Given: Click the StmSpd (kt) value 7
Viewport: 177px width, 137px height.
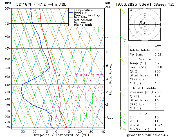Looking at the screenshot, I should [x=155, y=129].
